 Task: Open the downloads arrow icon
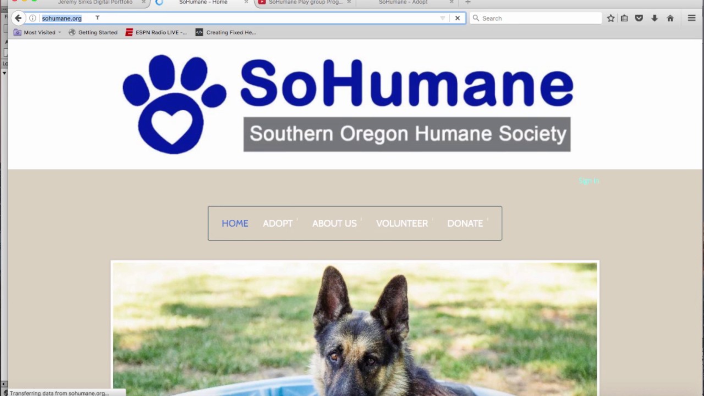(x=654, y=18)
